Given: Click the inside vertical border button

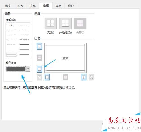Looking at the screenshot, I should click(65, 77).
